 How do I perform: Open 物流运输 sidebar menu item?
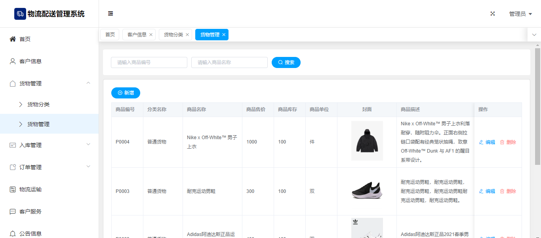point(30,189)
